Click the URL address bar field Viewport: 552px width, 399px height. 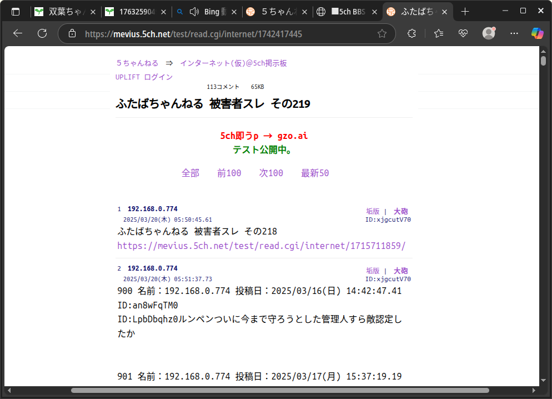coord(222,34)
